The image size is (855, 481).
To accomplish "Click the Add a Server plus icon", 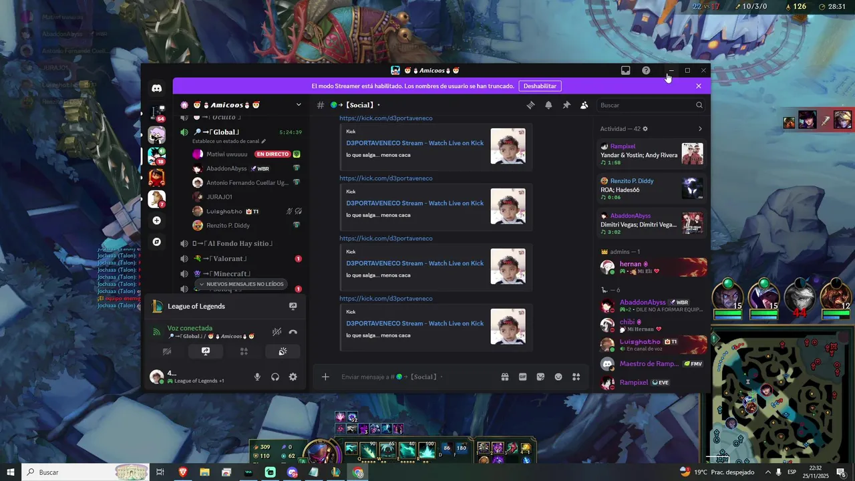I will tap(156, 220).
